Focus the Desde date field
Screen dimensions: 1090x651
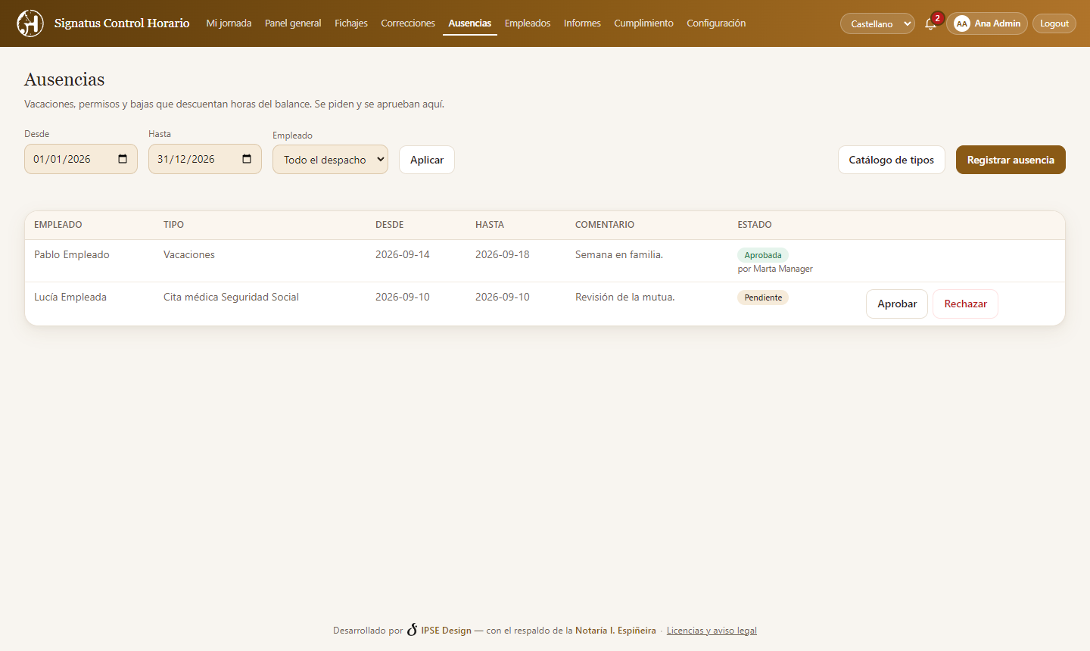[81, 159]
